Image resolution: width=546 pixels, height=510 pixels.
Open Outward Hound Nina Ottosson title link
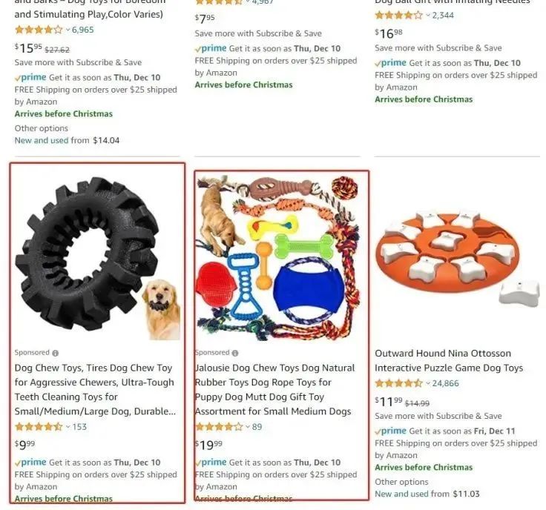[x=449, y=361]
